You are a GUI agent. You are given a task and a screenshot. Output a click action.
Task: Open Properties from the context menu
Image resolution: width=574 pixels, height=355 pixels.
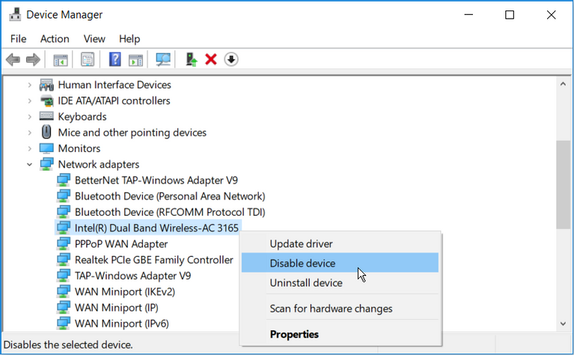[294, 334]
